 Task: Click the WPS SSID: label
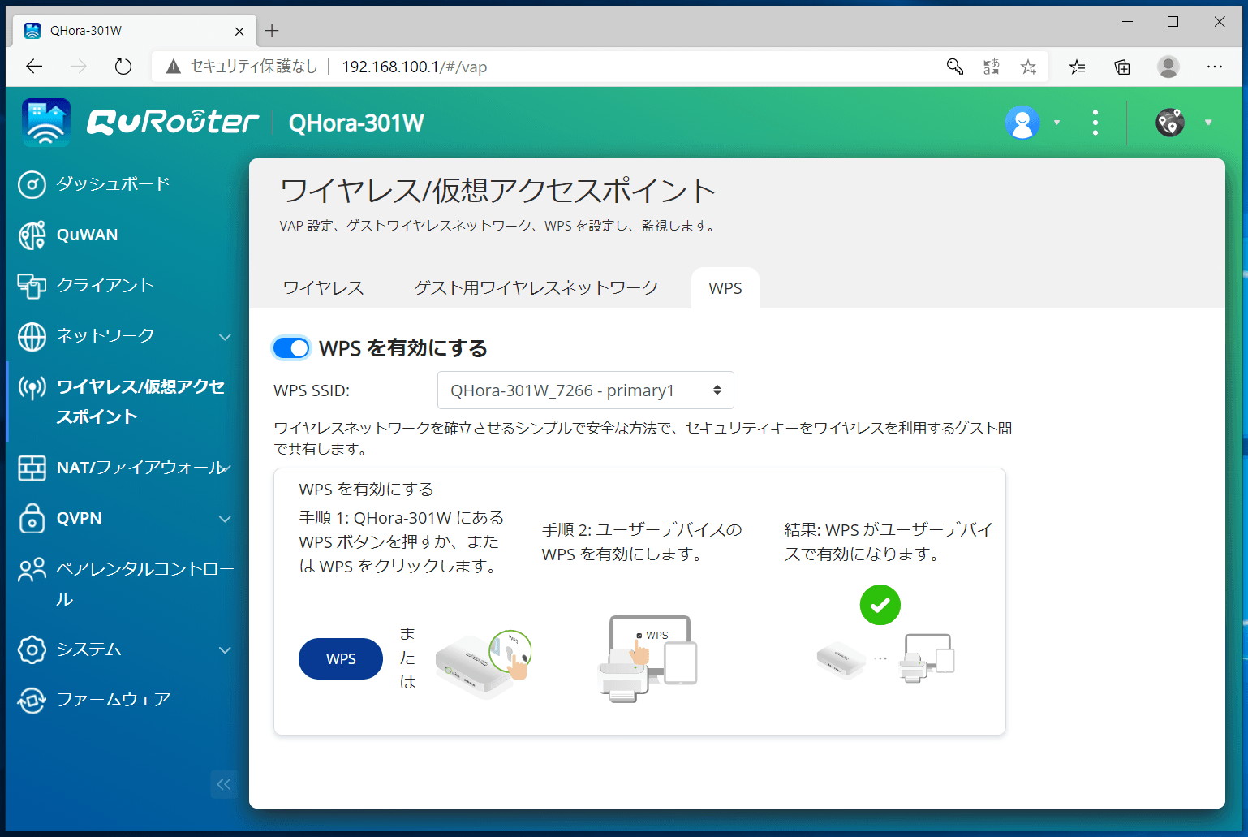click(312, 390)
